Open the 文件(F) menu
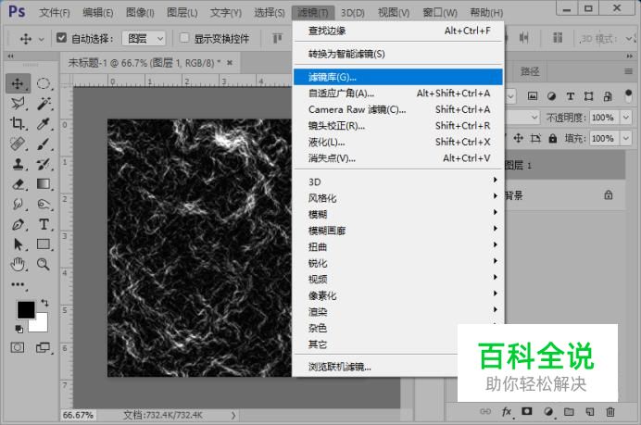Image resolution: width=641 pixels, height=425 pixels. click(55, 13)
